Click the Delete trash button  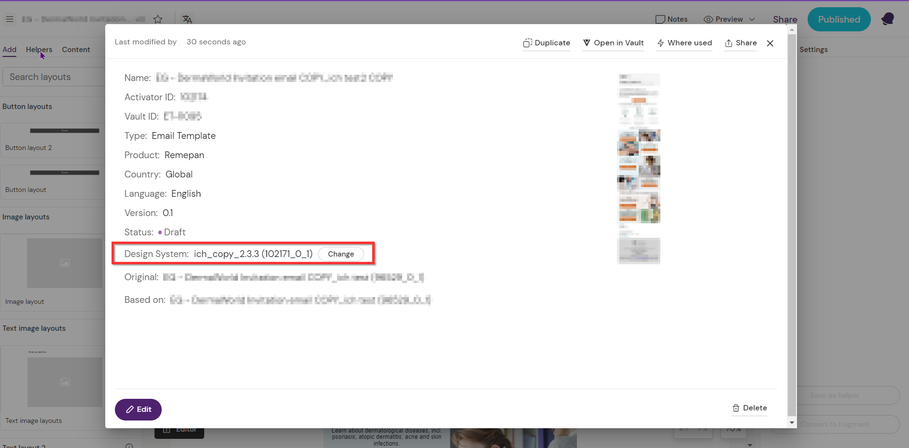tap(749, 408)
